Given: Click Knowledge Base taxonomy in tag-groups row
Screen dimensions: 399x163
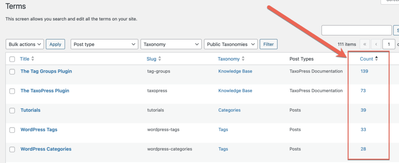Looking at the screenshot, I should 235,71.
